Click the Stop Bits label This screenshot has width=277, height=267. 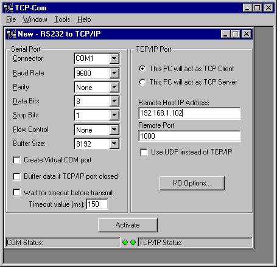[26, 115]
